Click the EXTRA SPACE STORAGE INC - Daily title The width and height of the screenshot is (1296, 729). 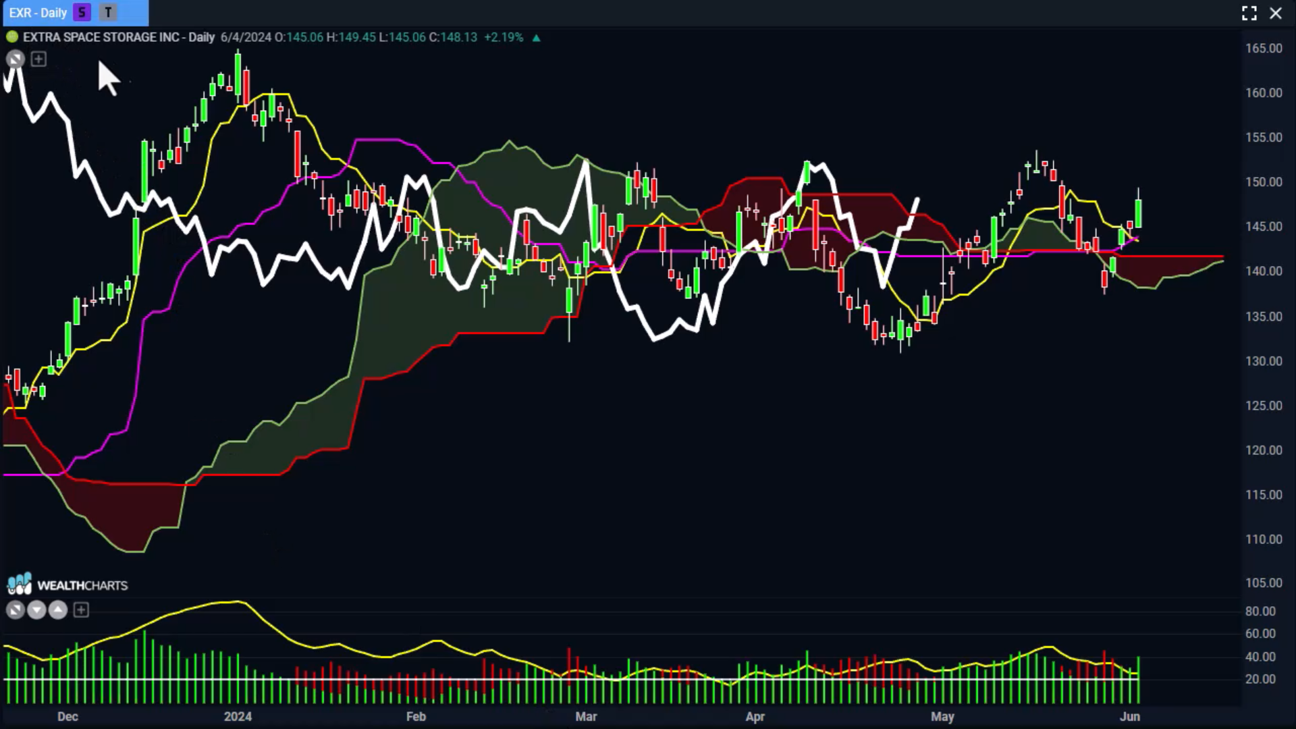click(119, 37)
